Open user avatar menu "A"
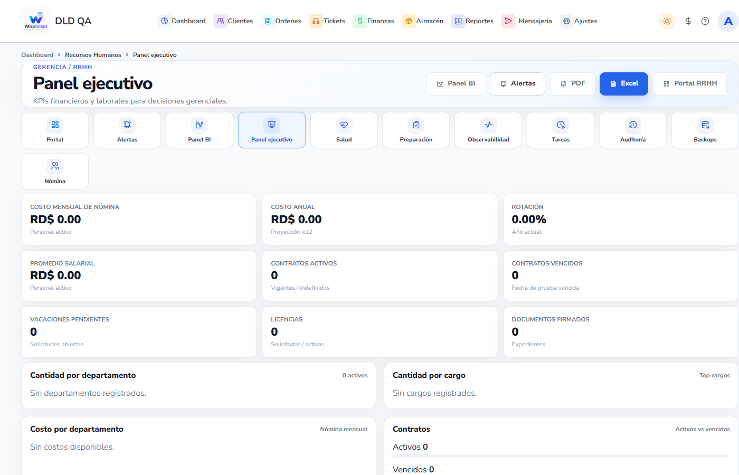The image size is (739, 475). pyautogui.click(x=728, y=21)
